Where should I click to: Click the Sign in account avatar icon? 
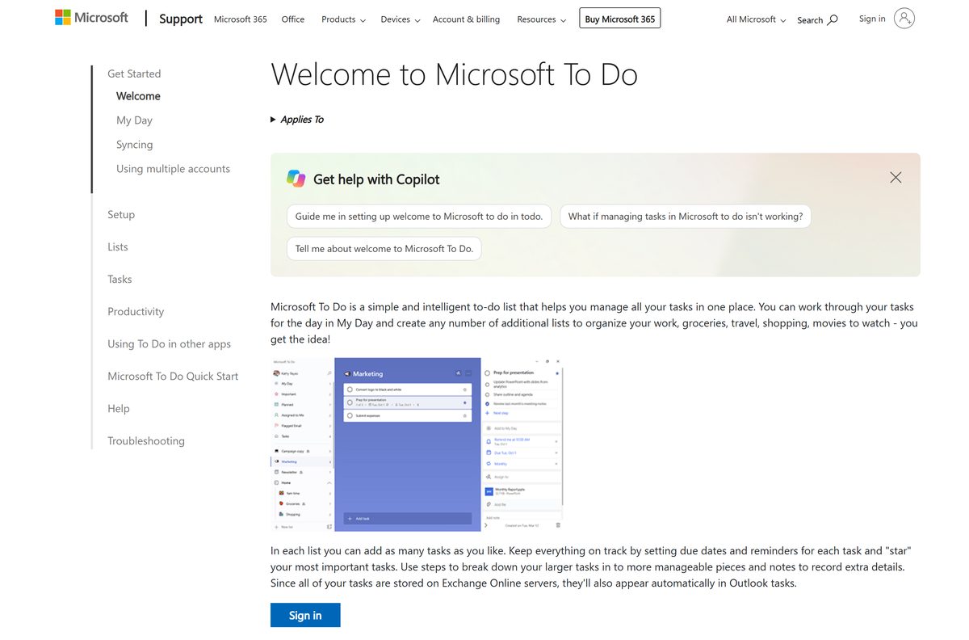point(904,19)
